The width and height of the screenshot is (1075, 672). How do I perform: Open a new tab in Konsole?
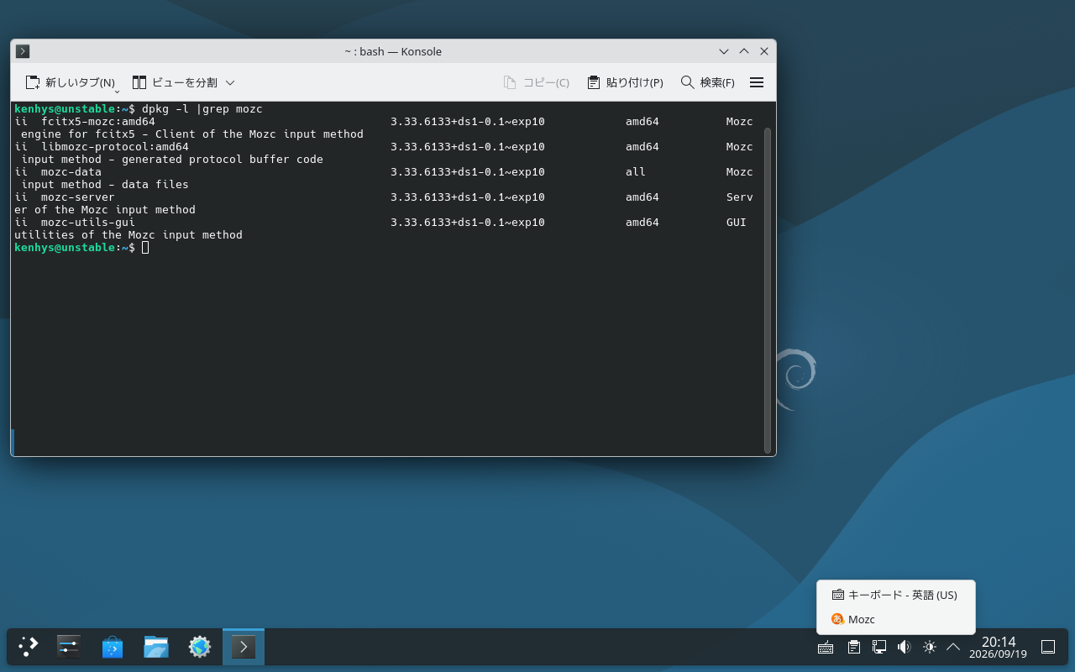click(x=70, y=82)
